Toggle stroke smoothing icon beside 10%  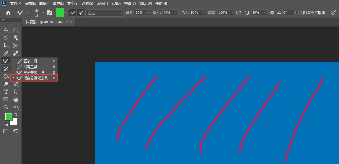tap(247, 13)
